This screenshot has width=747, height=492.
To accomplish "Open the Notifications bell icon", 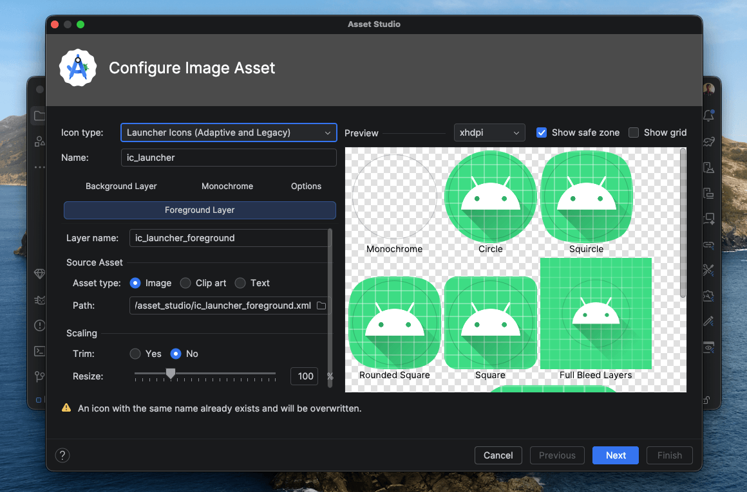I will (709, 115).
